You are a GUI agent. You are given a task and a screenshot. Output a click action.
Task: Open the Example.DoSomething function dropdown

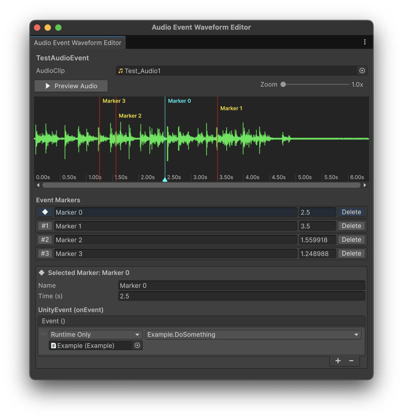click(253, 335)
